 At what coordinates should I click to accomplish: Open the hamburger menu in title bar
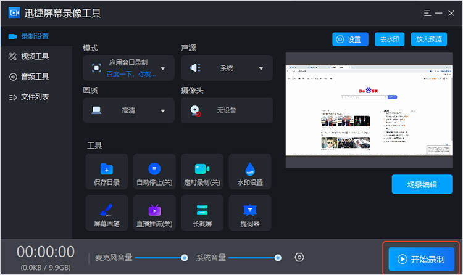(427, 13)
